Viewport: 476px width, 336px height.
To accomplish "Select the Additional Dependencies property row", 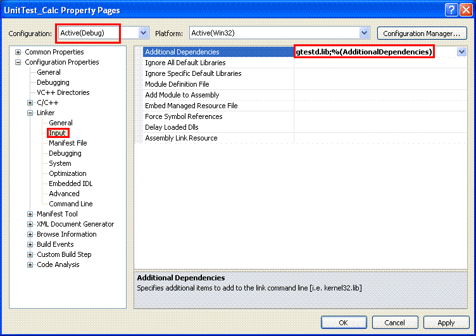I will click(305, 52).
